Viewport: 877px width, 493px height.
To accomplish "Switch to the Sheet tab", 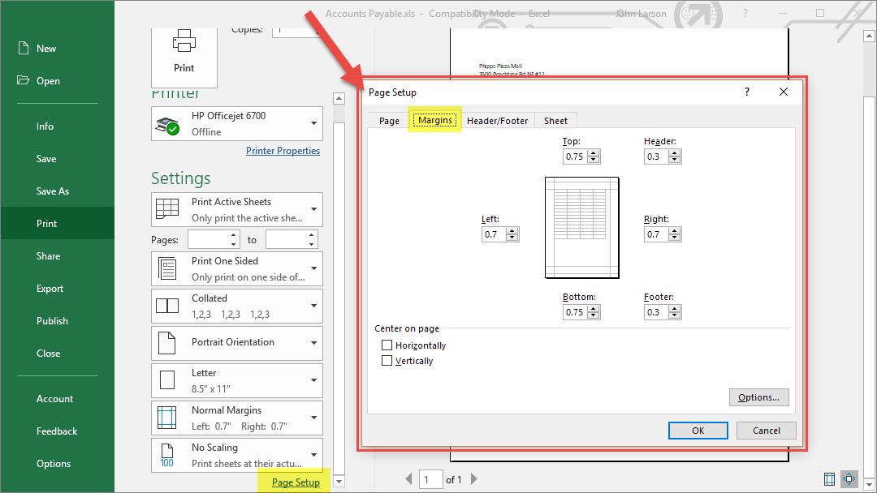I will tap(555, 121).
